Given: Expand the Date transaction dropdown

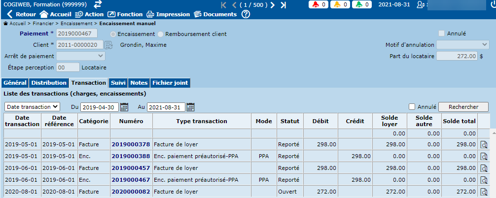Looking at the screenshot, I should (32, 107).
